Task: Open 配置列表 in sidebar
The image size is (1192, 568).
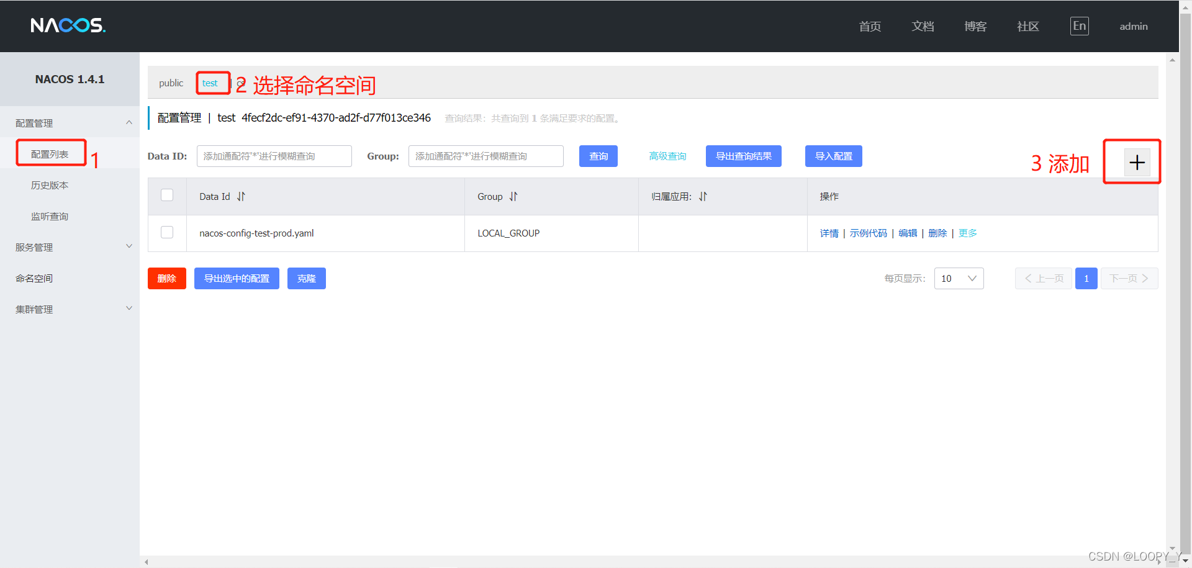Action: pos(50,154)
